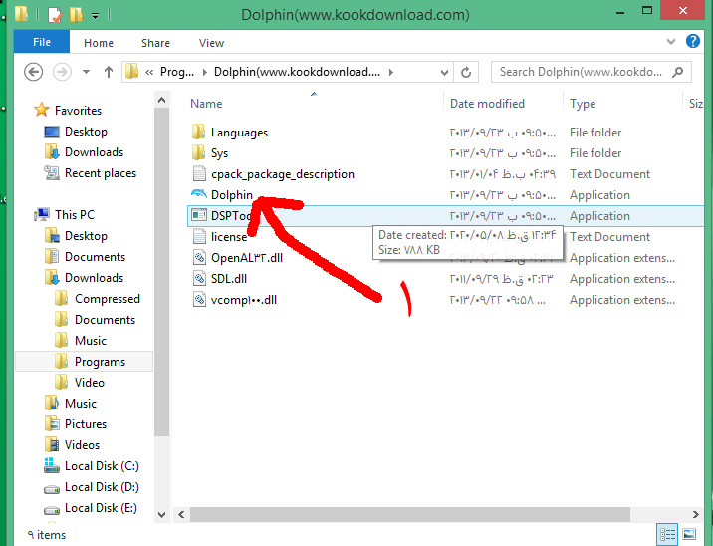Image resolution: width=713 pixels, height=546 pixels.
Task: Open the Share ribbon tab
Action: [155, 43]
